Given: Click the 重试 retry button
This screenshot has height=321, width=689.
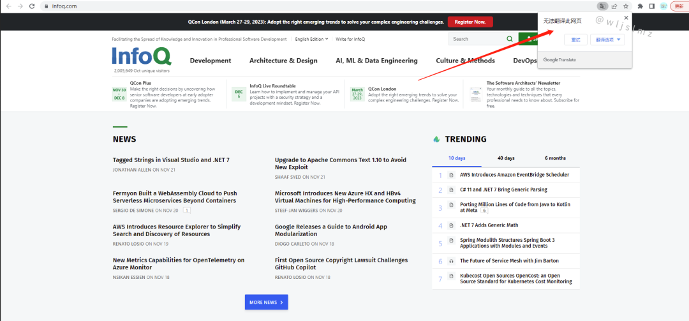Looking at the screenshot, I should tap(575, 40).
